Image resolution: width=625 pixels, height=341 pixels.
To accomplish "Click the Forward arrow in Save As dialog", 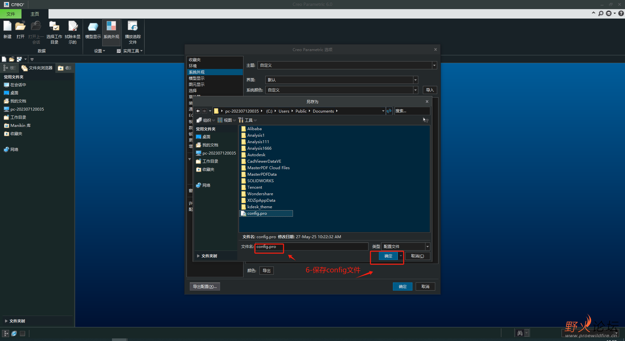I will pyautogui.click(x=204, y=111).
